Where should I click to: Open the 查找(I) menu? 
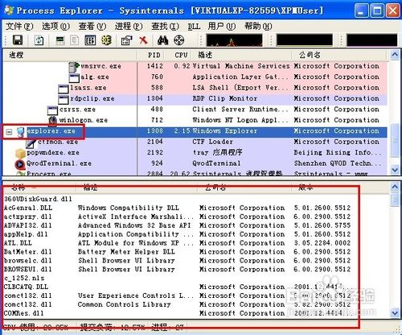(x=165, y=27)
